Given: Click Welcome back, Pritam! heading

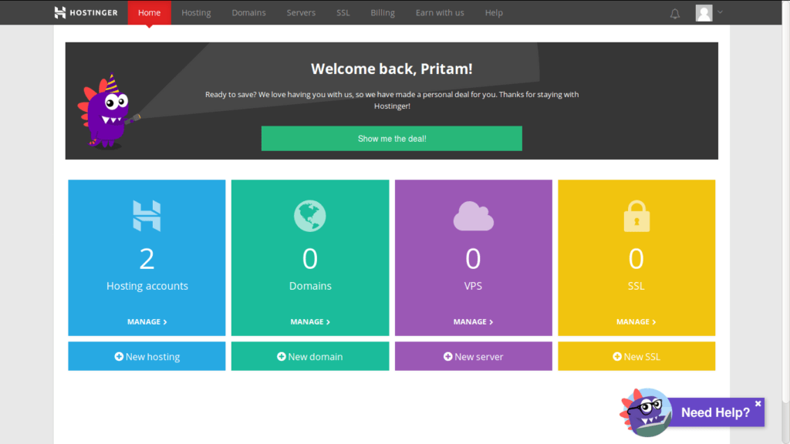Looking at the screenshot, I should (x=391, y=69).
